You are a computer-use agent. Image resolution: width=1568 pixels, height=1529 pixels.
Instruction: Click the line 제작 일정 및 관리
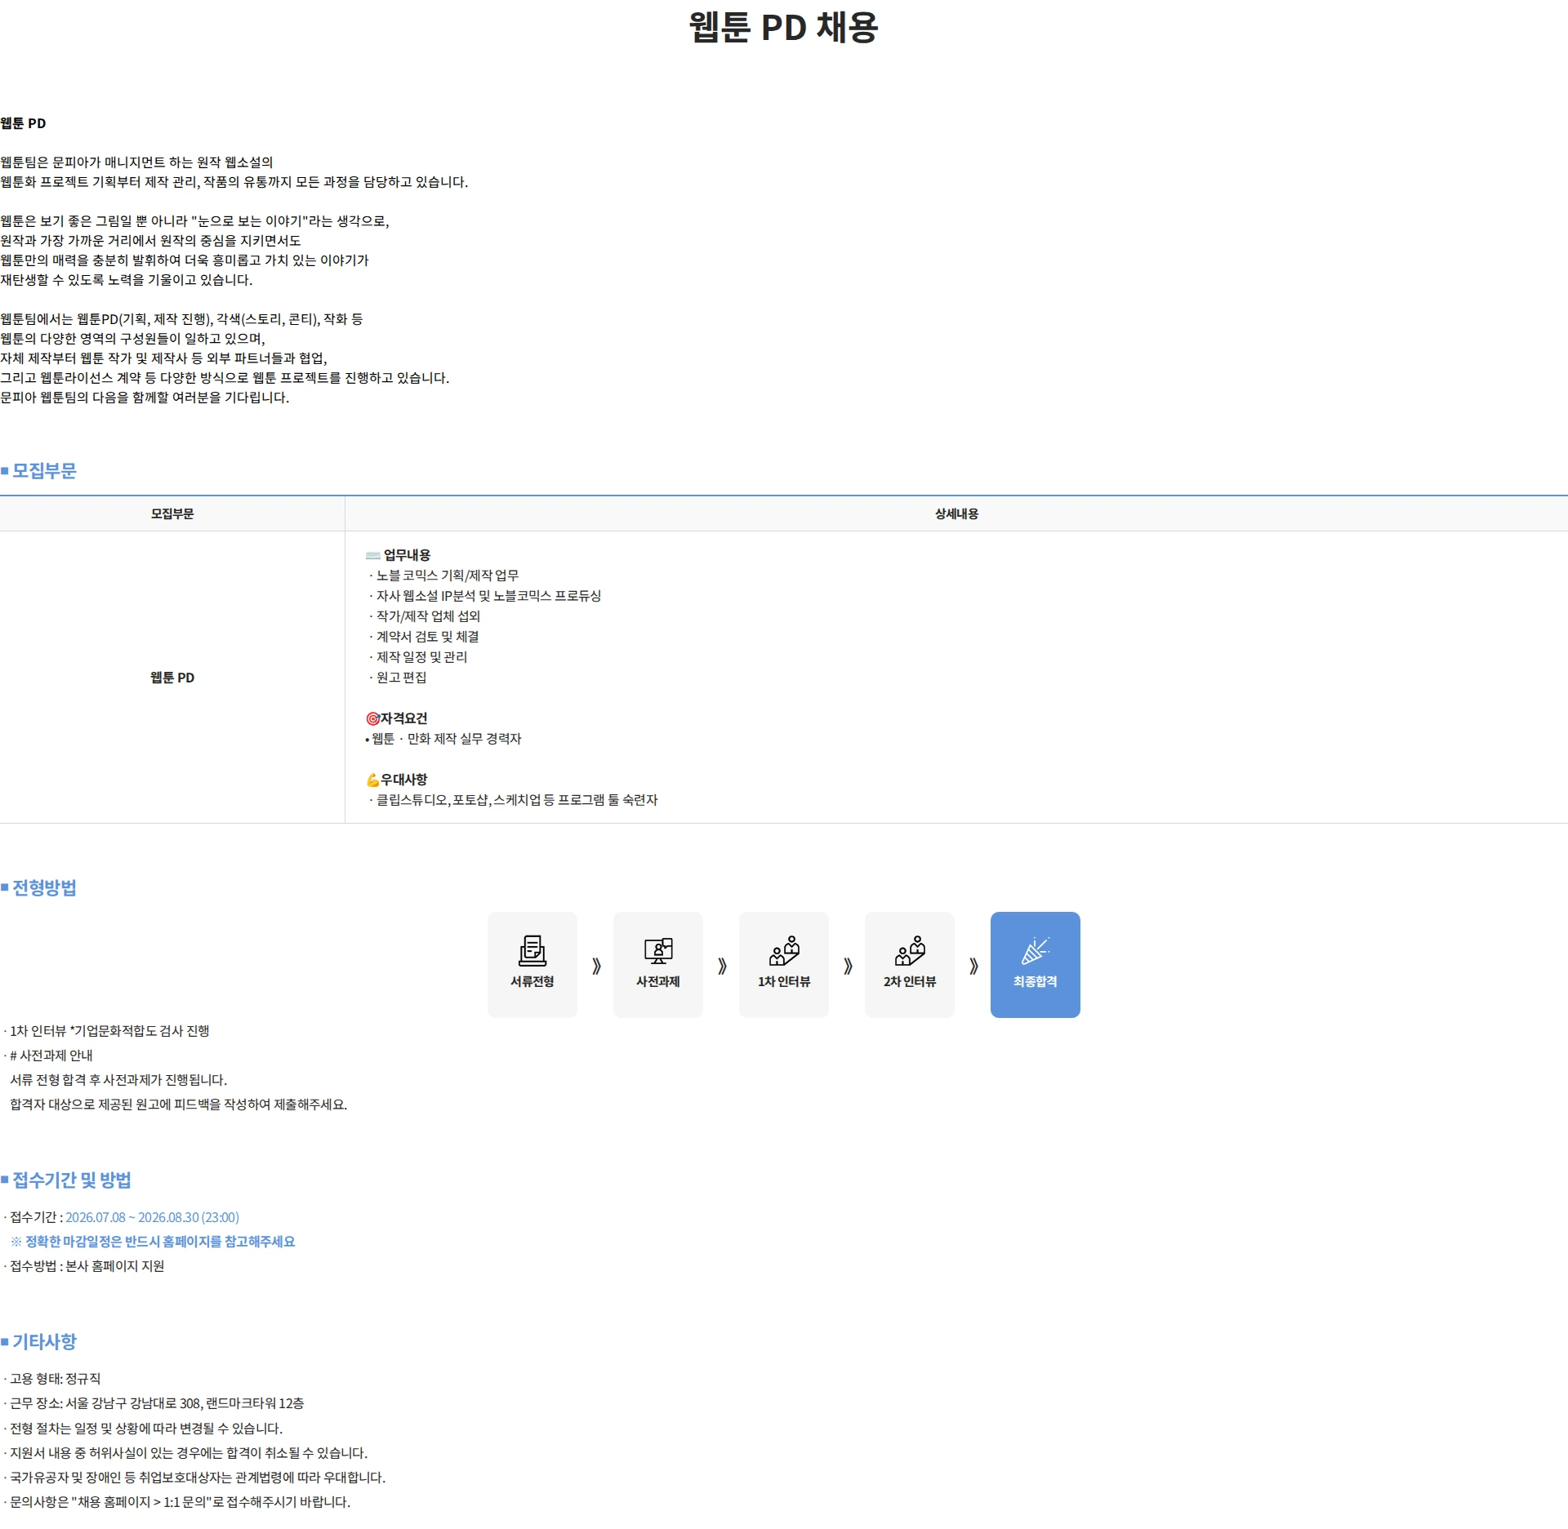click(421, 657)
